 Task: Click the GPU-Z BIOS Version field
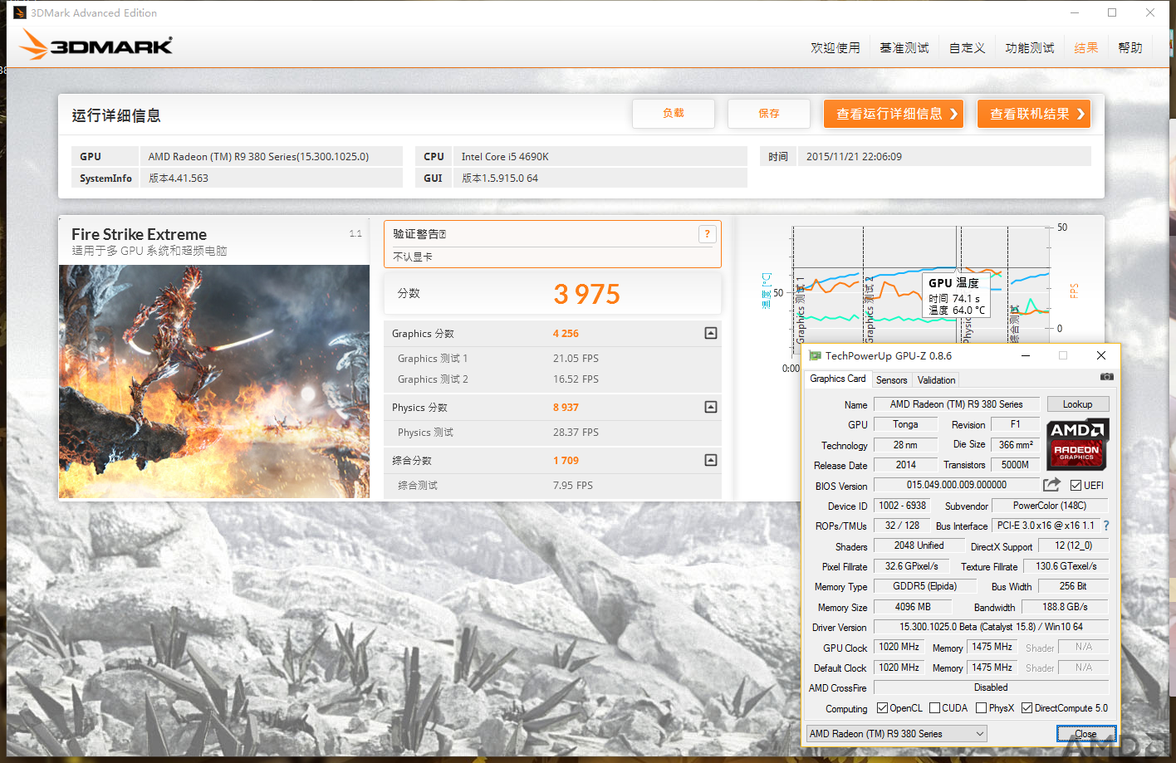957,485
